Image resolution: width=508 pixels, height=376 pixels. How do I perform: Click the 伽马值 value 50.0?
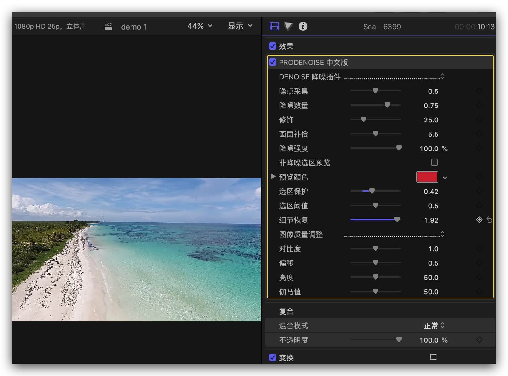431,292
